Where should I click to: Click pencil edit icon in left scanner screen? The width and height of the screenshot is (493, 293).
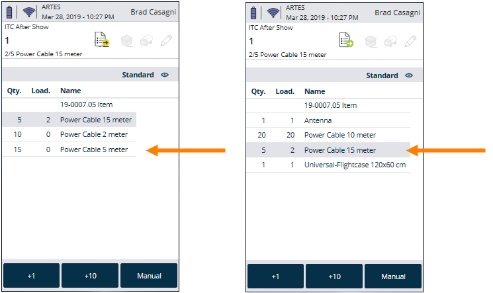(x=166, y=40)
